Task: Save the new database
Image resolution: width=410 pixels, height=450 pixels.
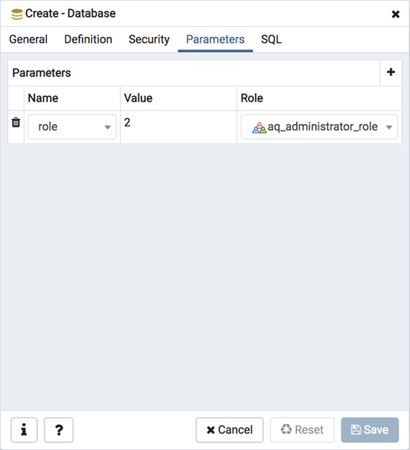Action: click(370, 430)
